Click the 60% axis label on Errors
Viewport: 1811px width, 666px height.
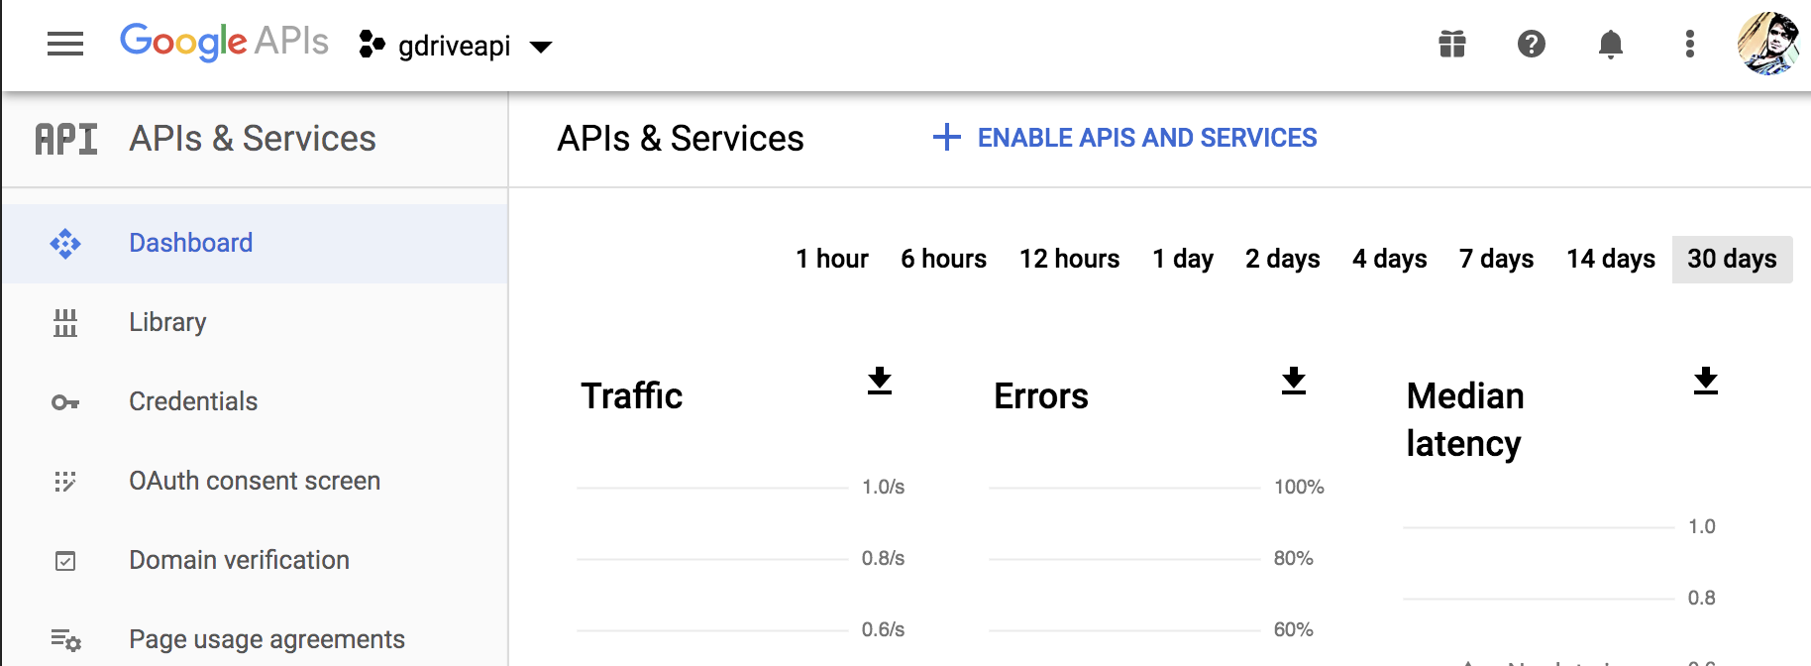pyautogui.click(x=1294, y=630)
